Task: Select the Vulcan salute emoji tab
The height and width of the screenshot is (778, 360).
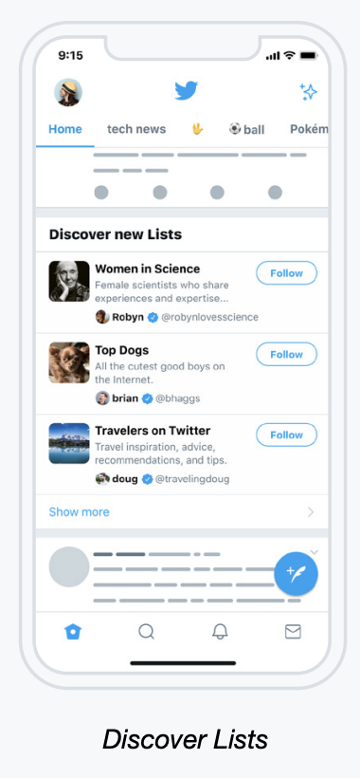Action: click(197, 129)
